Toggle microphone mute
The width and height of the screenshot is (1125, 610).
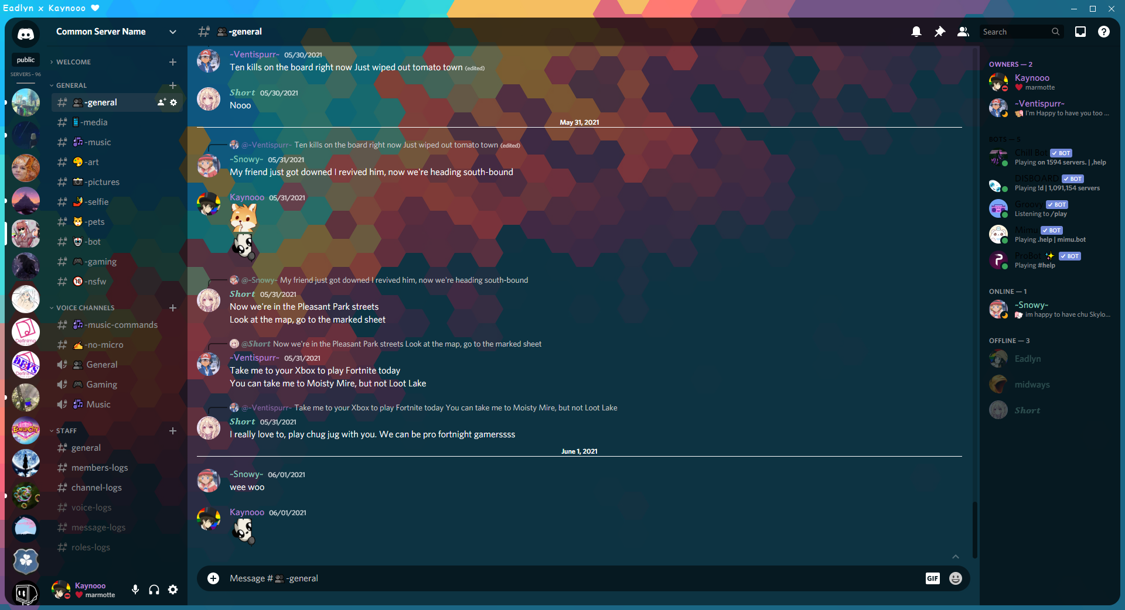point(135,590)
